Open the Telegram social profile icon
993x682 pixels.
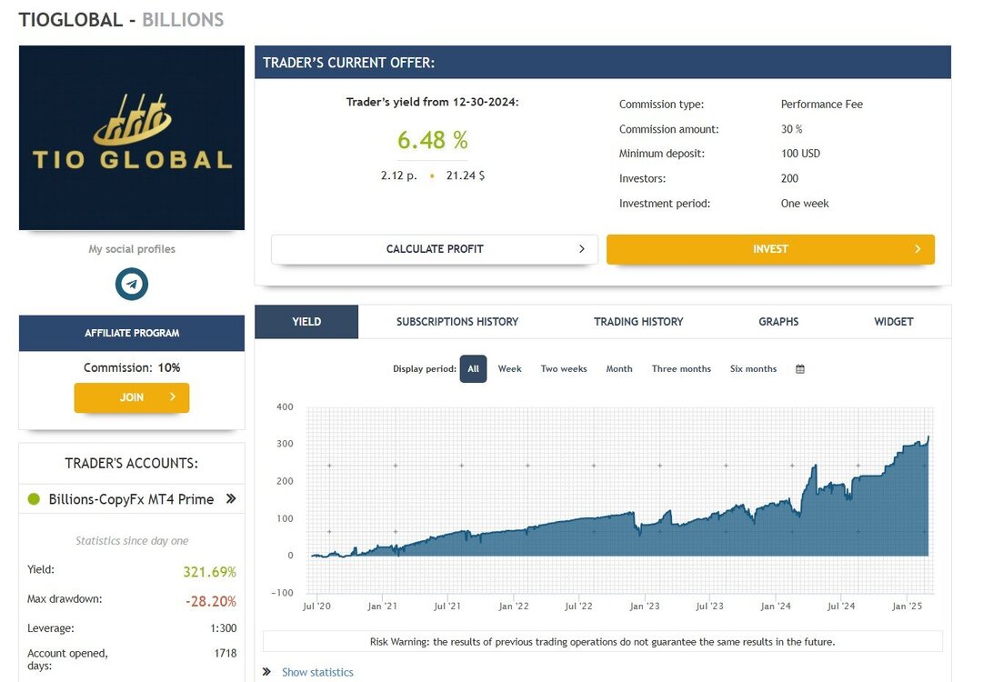pos(132,284)
